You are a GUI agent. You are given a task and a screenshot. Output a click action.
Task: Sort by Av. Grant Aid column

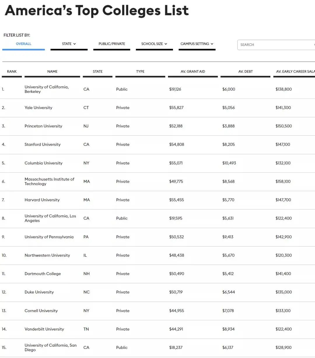point(193,72)
